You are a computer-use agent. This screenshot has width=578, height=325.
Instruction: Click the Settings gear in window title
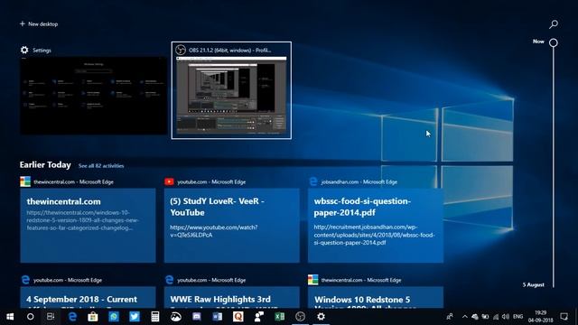tap(24, 51)
